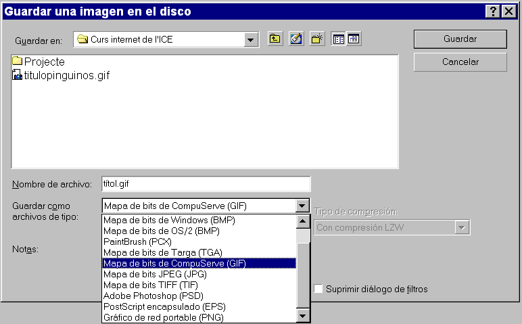Click the View Desktop icon
Screen dimensions: 522x324
tap(295, 39)
